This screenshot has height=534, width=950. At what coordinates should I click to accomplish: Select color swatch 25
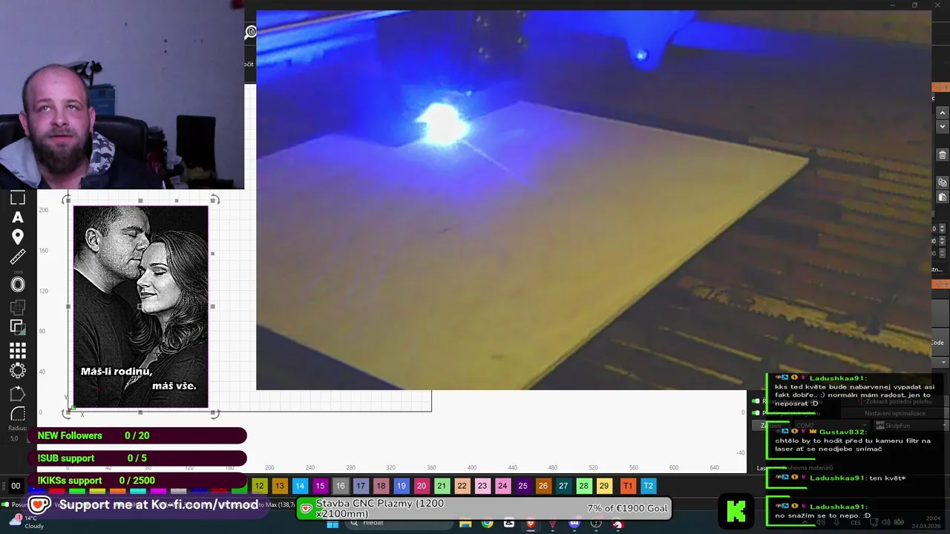coord(522,486)
